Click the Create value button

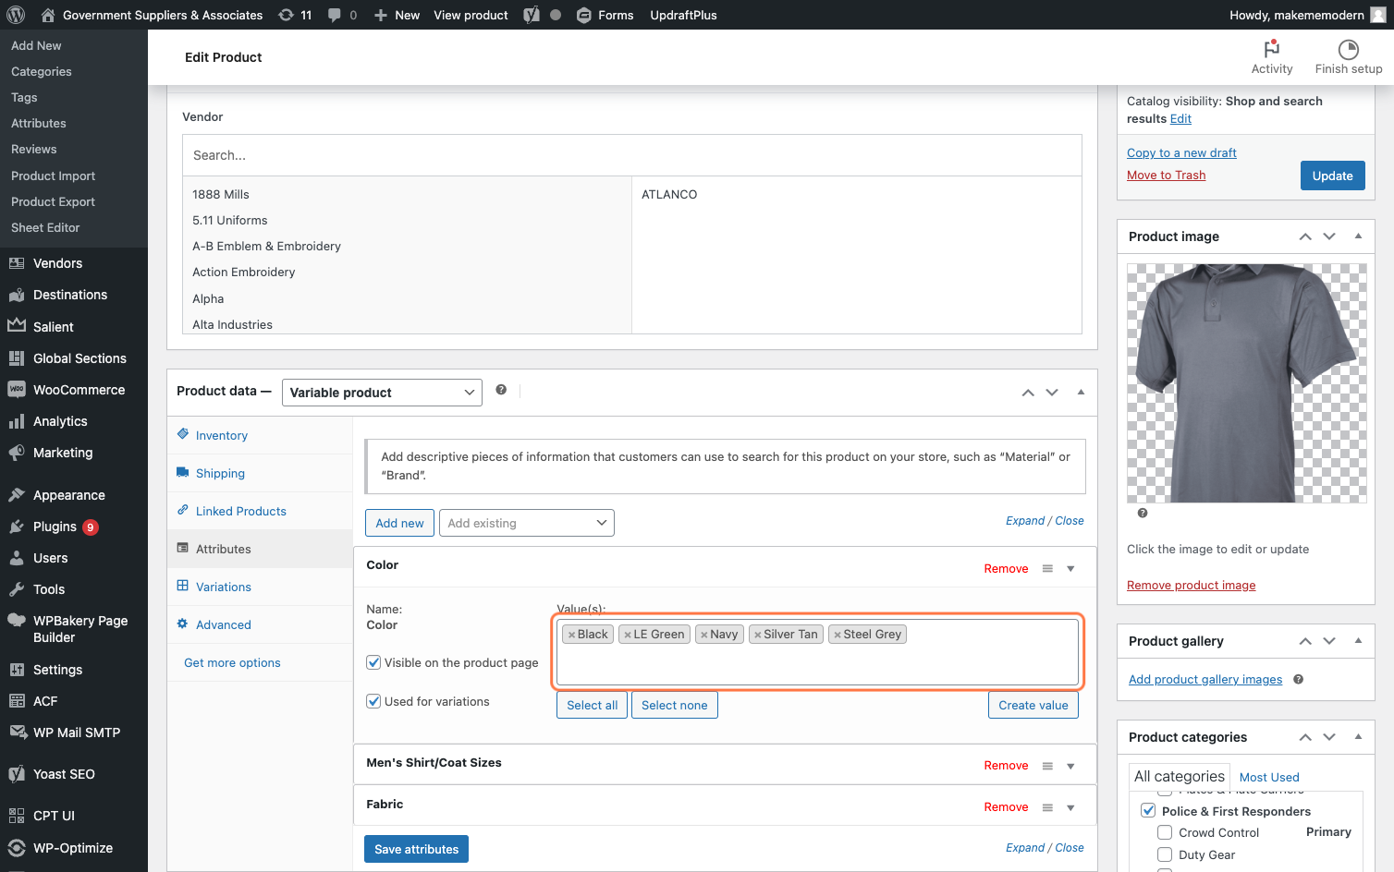[1033, 705]
